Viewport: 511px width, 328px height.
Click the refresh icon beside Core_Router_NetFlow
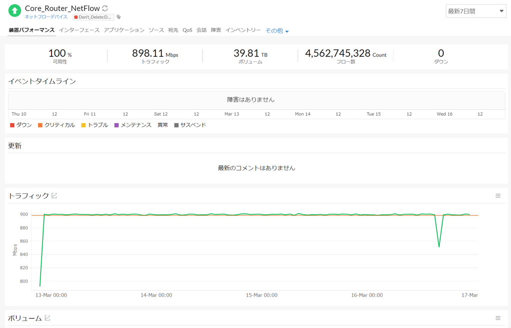(105, 8)
